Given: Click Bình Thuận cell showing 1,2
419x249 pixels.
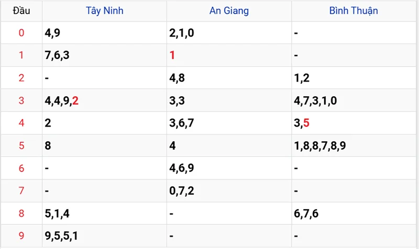Looking at the screenshot, I should [302, 78].
